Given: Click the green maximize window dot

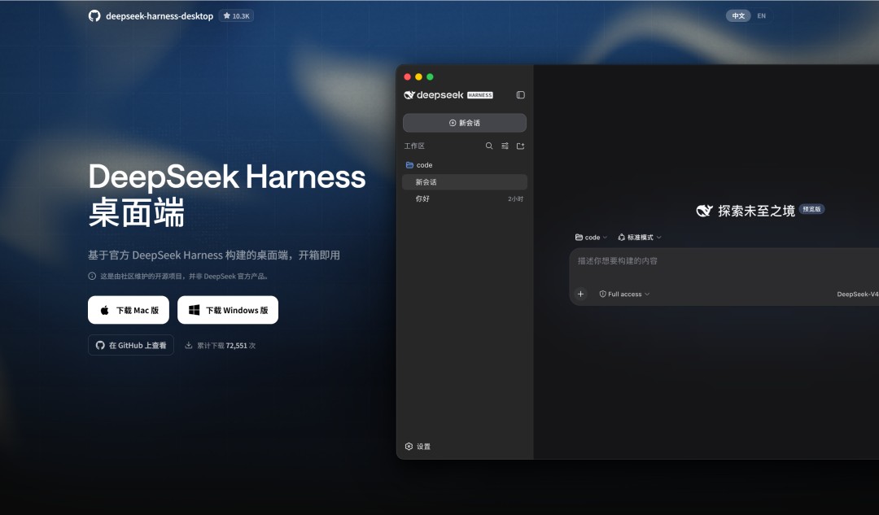Looking at the screenshot, I should 430,76.
